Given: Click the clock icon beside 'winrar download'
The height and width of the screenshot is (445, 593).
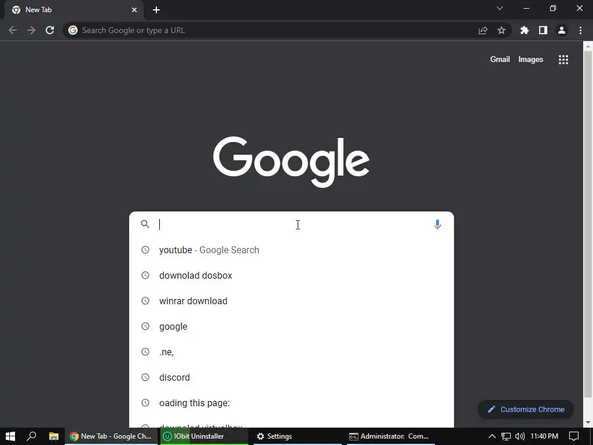Looking at the screenshot, I should click(x=145, y=301).
